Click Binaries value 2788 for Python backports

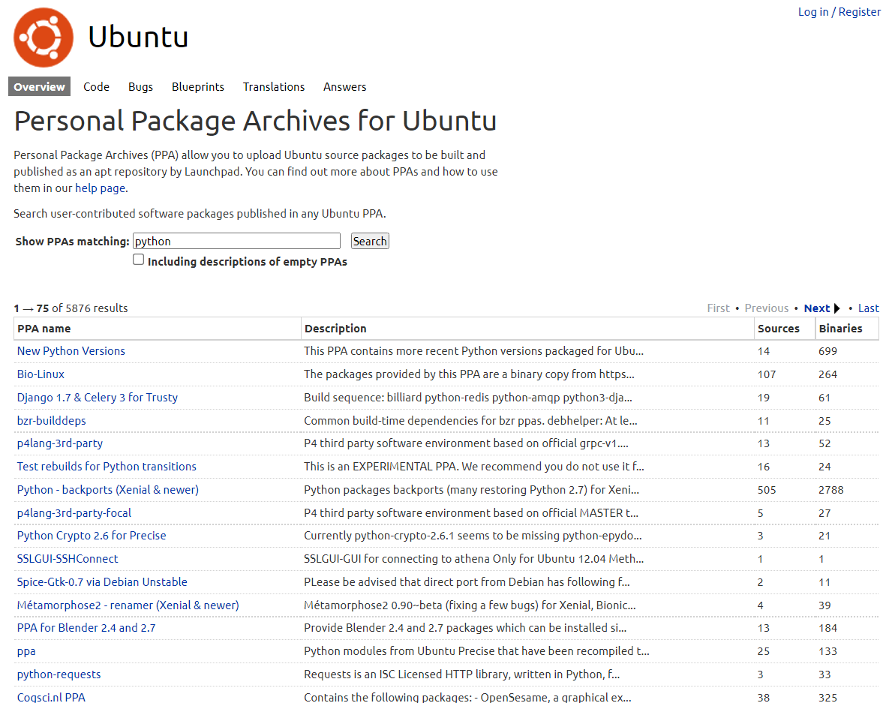[x=831, y=490]
